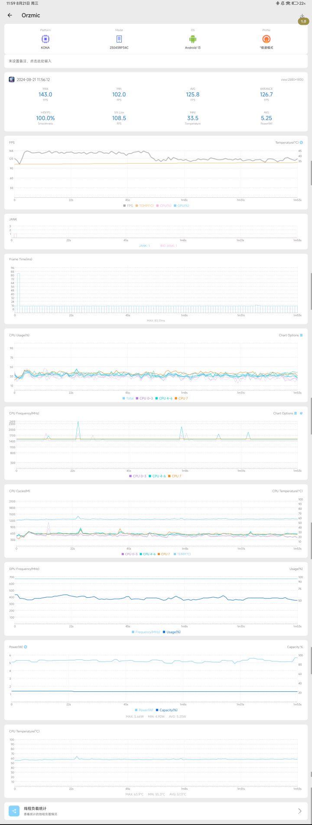Tap the info icon beside Power(W)
312x825 pixels.
(x=26, y=647)
